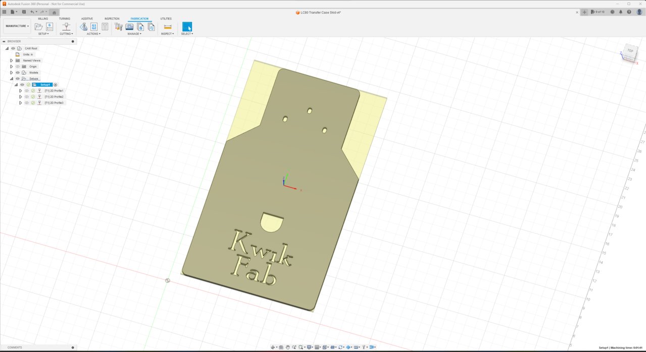The height and width of the screenshot is (352, 646).
Task: Open the Post Library icon
Action: 140,27
